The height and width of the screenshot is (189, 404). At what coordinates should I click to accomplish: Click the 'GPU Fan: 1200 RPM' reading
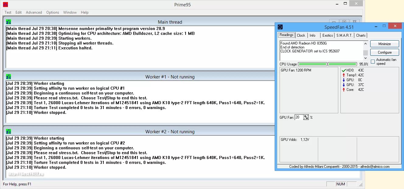pyautogui.click(x=296, y=70)
